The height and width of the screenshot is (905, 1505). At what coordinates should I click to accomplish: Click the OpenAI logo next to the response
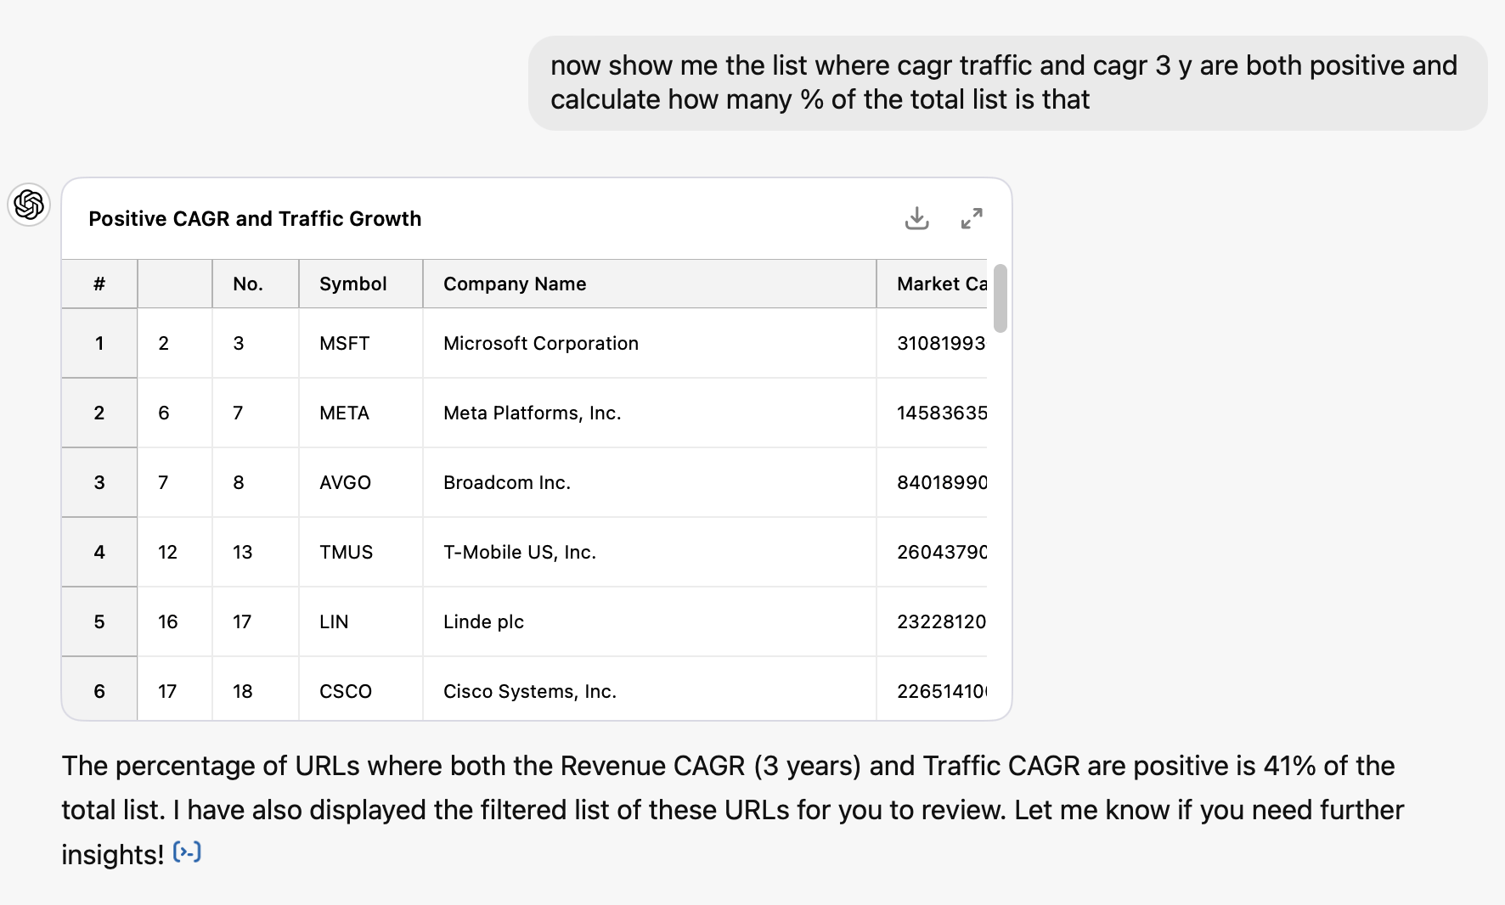[28, 205]
